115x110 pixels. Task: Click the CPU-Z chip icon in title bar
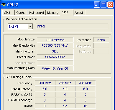(4, 5)
